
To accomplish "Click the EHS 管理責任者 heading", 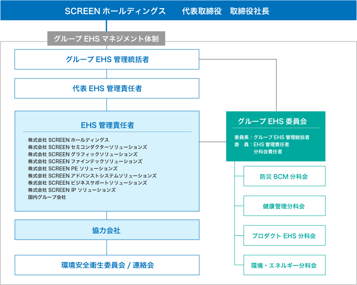I will (107, 125).
